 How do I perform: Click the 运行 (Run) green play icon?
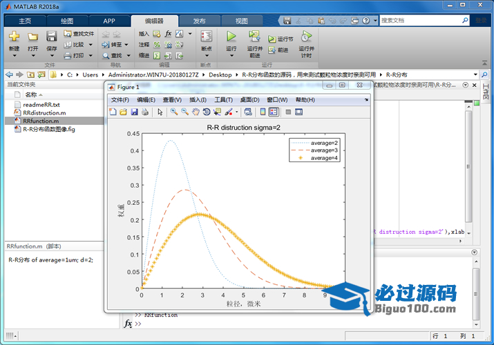click(x=231, y=37)
